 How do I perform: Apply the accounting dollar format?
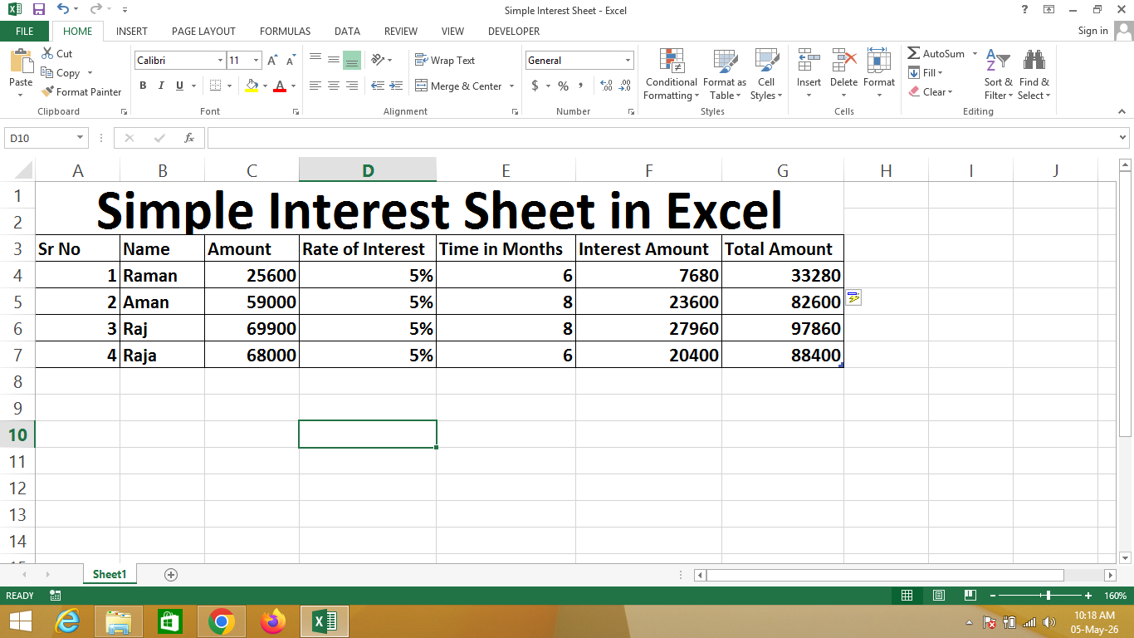(x=535, y=86)
